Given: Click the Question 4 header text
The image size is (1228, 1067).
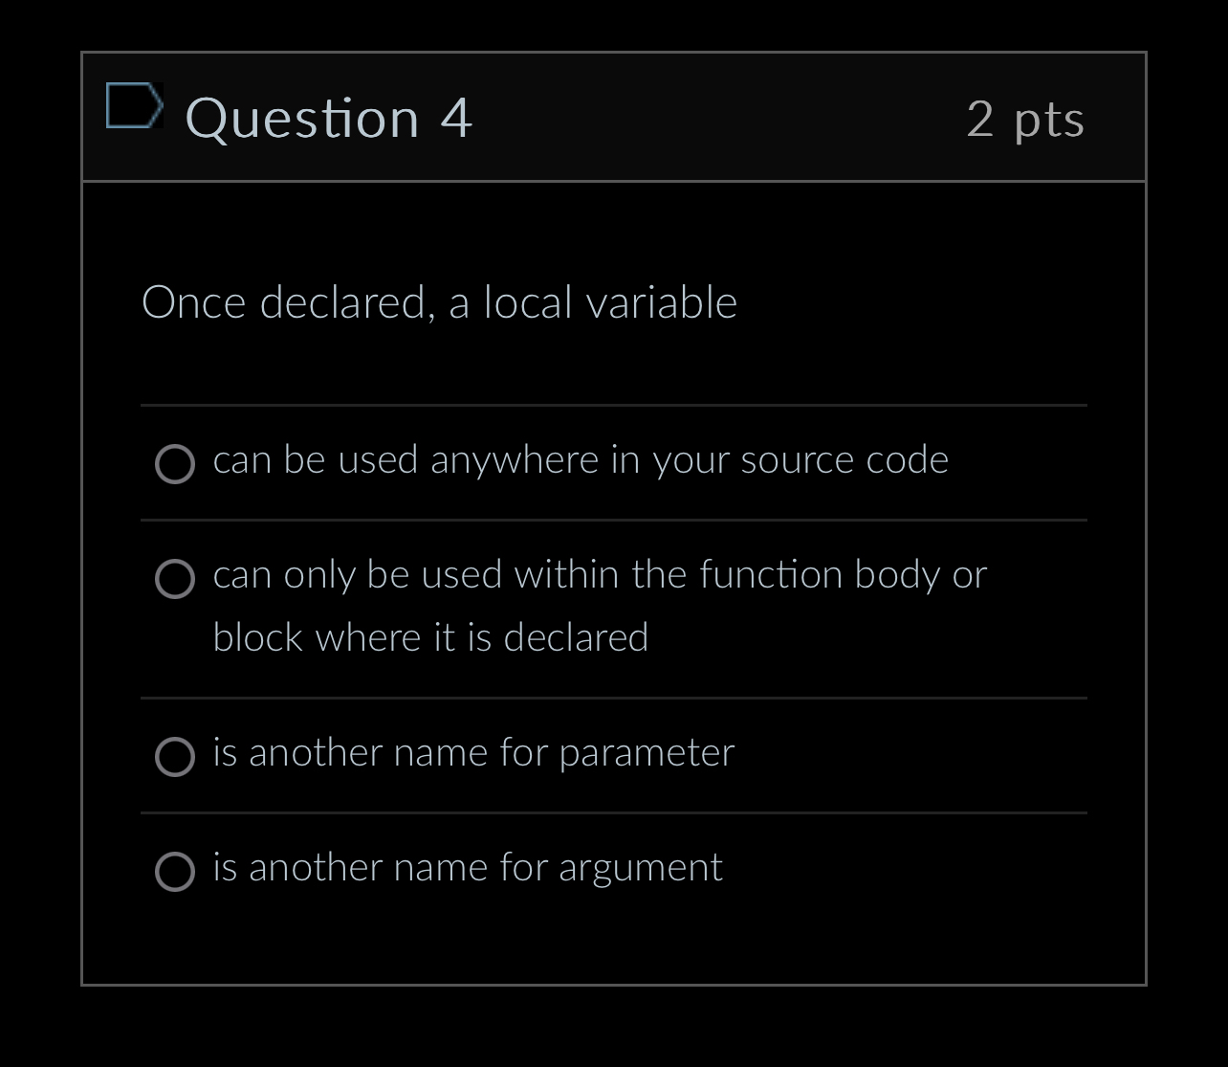Looking at the screenshot, I should tap(330, 117).
